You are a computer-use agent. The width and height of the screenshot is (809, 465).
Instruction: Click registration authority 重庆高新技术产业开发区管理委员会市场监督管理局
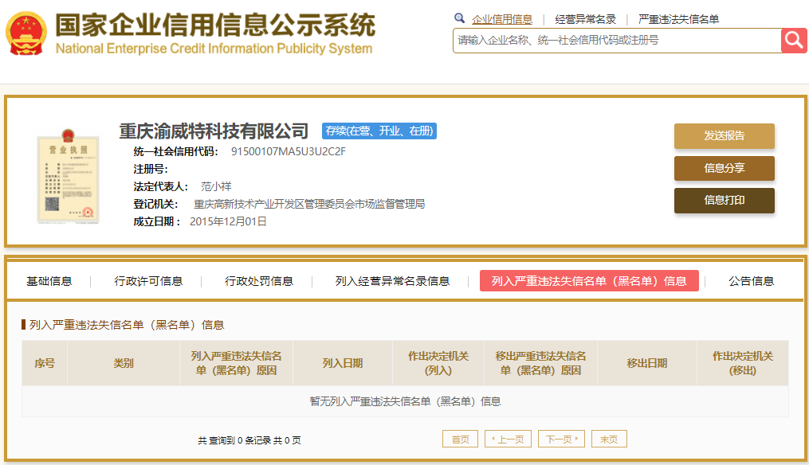pyautogui.click(x=309, y=204)
